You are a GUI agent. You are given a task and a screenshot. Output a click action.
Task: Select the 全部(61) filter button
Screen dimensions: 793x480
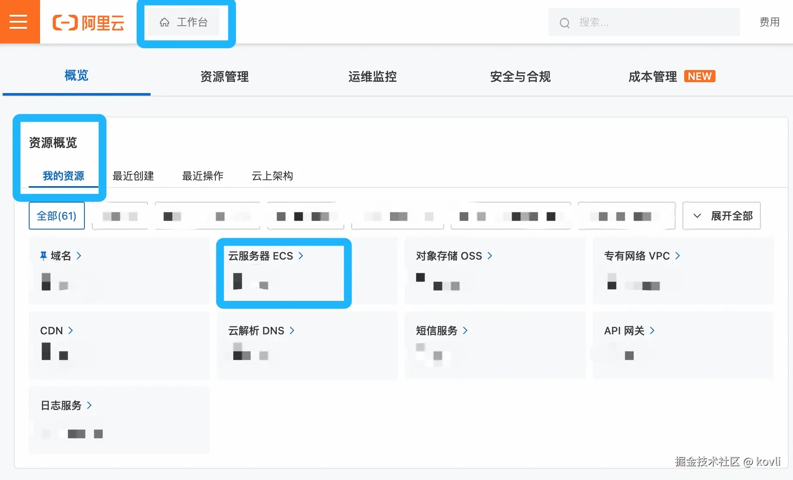click(57, 216)
